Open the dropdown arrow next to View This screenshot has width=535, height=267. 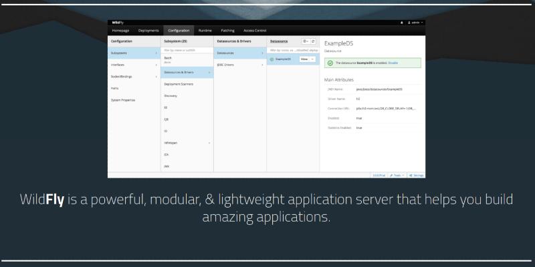(313, 59)
